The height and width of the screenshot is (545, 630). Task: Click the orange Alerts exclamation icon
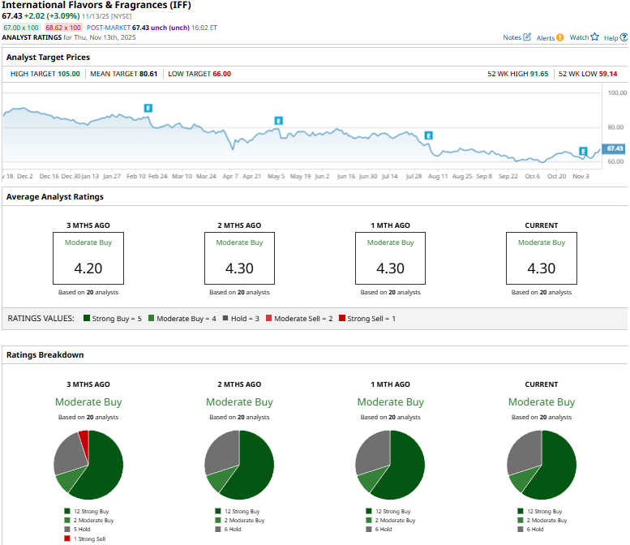click(559, 38)
